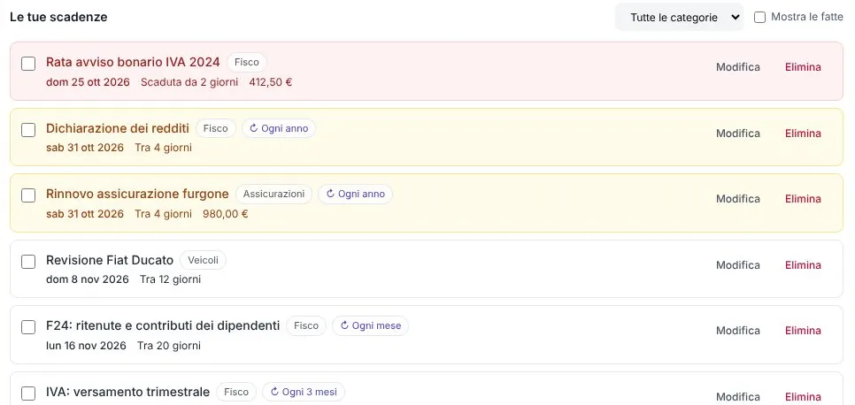Click the amount 980,00 €
The image size is (855, 405).
tap(225, 214)
